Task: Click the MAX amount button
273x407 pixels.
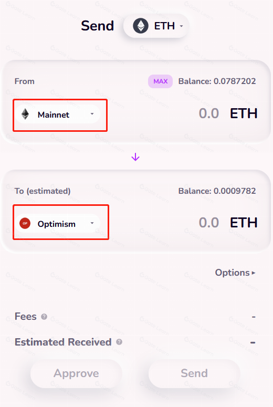Action: click(160, 81)
